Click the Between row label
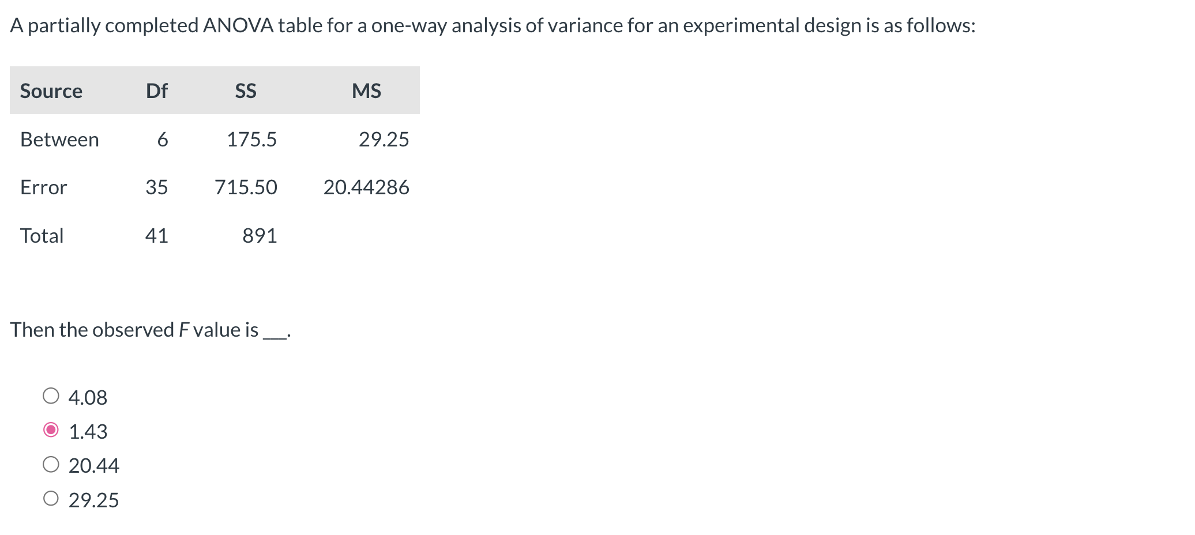 pyautogui.click(x=59, y=139)
